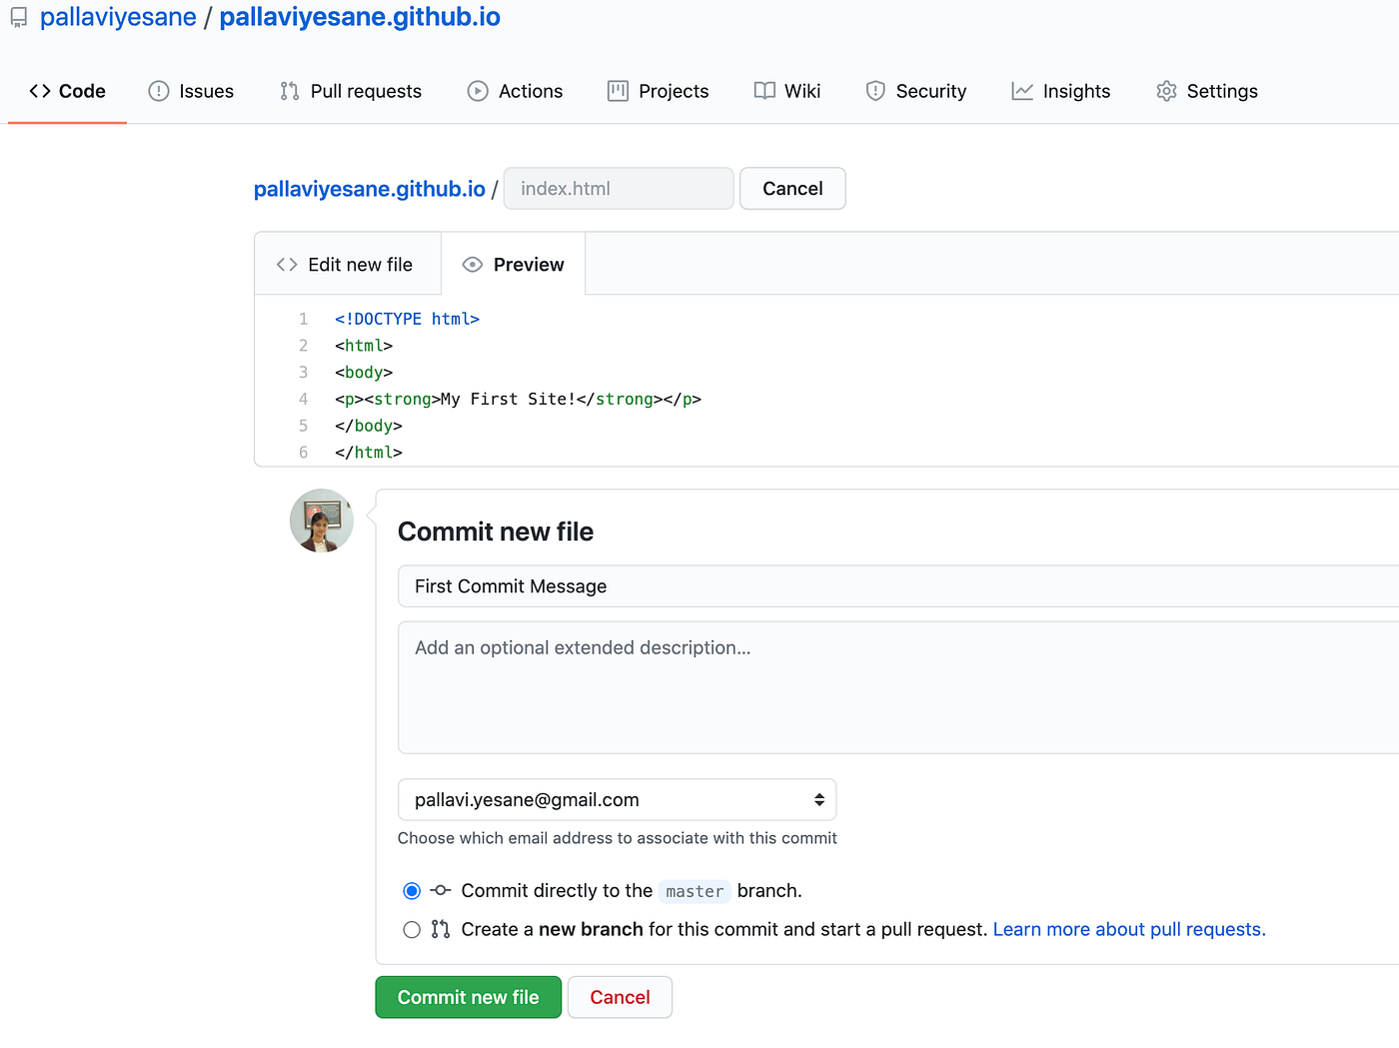The height and width of the screenshot is (1048, 1399).
Task: Click the DOCTYPE html code line
Action: coord(408,319)
